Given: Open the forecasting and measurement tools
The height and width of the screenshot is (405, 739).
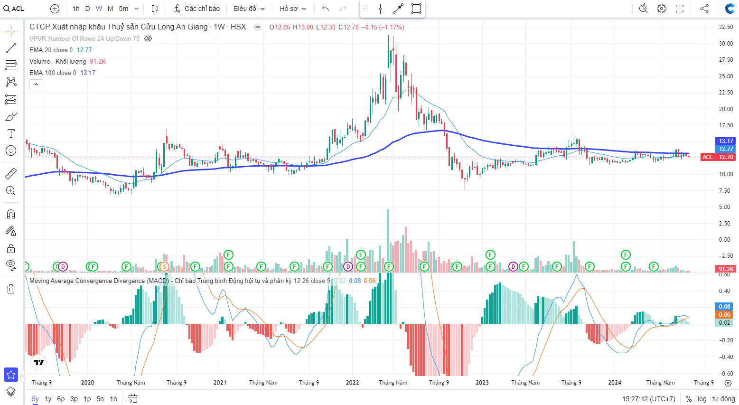Looking at the screenshot, I should pos(11,99).
